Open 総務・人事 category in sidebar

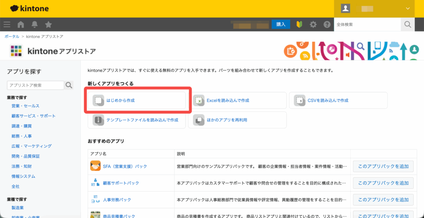[x=22, y=136]
